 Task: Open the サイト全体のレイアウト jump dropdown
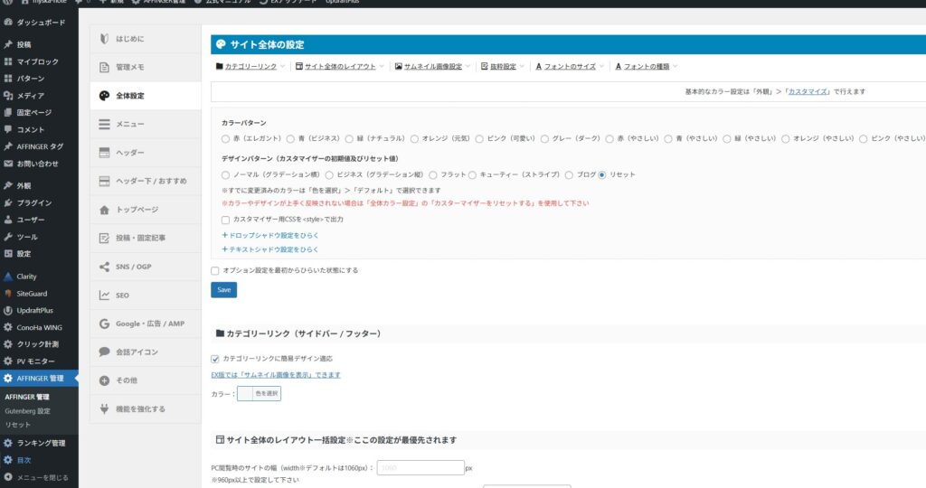point(340,67)
